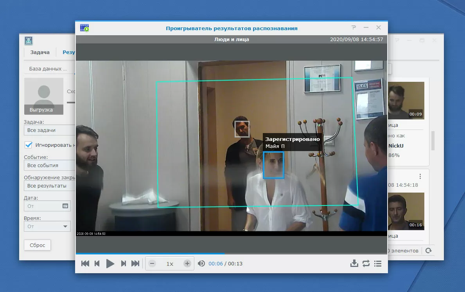The width and height of the screenshot is (465, 292).
Task: Click the 'Сброс' reset button
Action: [x=38, y=245]
